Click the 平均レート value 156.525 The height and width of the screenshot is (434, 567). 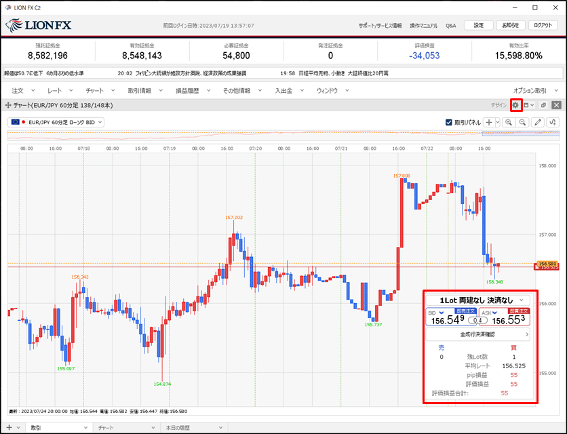tap(514, 366)
